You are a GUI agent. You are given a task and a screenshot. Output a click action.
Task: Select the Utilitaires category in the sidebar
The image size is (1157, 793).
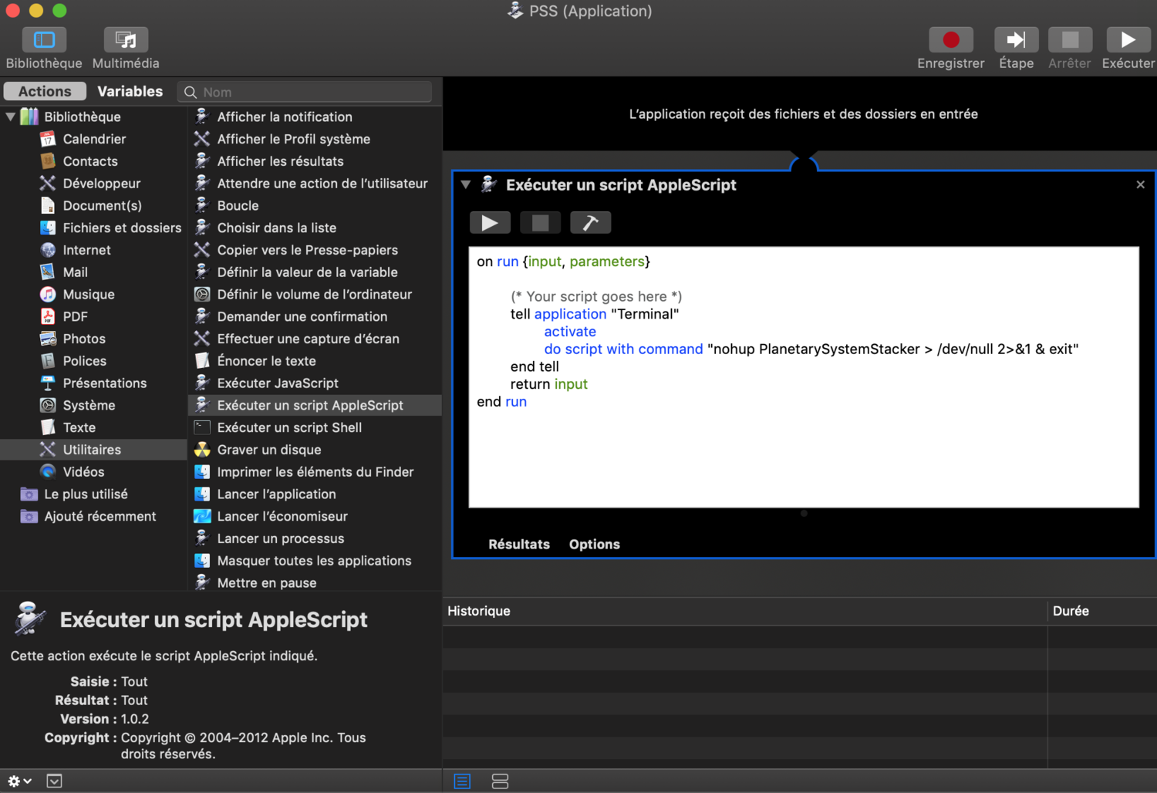92,449
